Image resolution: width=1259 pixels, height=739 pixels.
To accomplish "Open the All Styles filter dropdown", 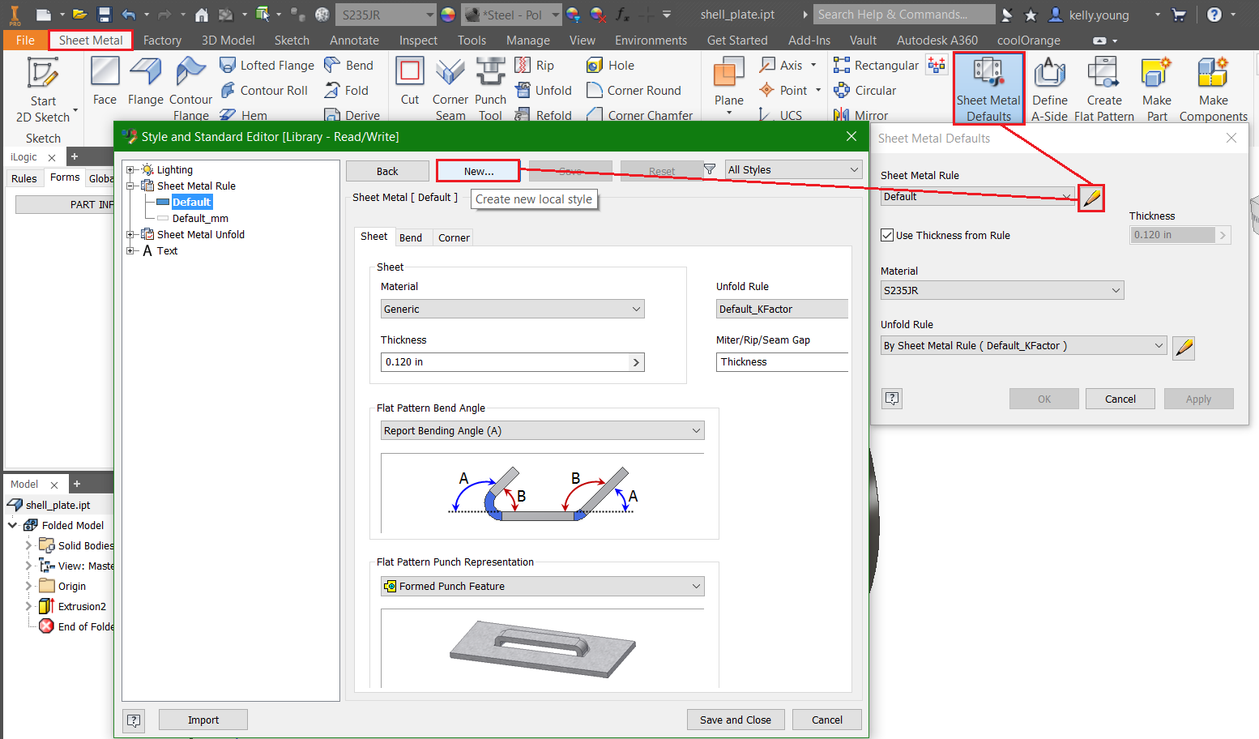I will click(792, 170).
